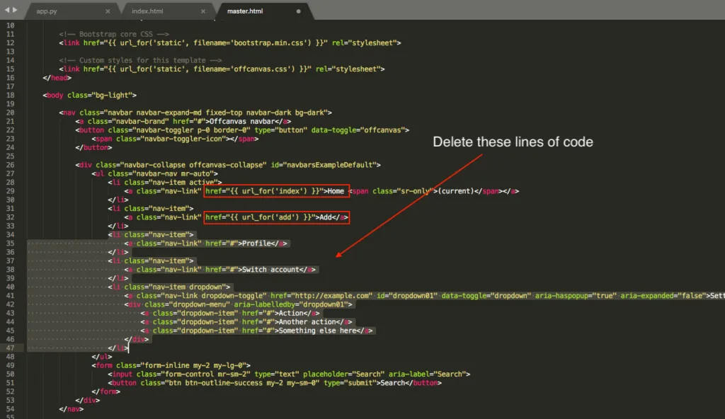Screen dimensions: 725x419
Task: Close the app.py tab
Action: point(108,11)
